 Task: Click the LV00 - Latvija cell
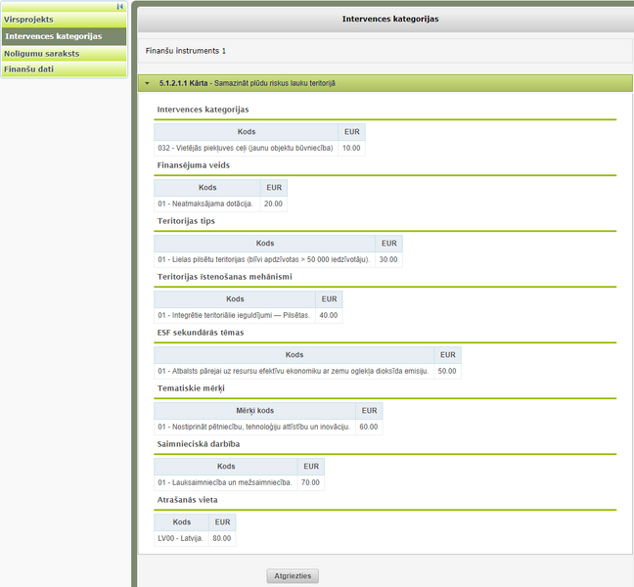pos(181,538)
